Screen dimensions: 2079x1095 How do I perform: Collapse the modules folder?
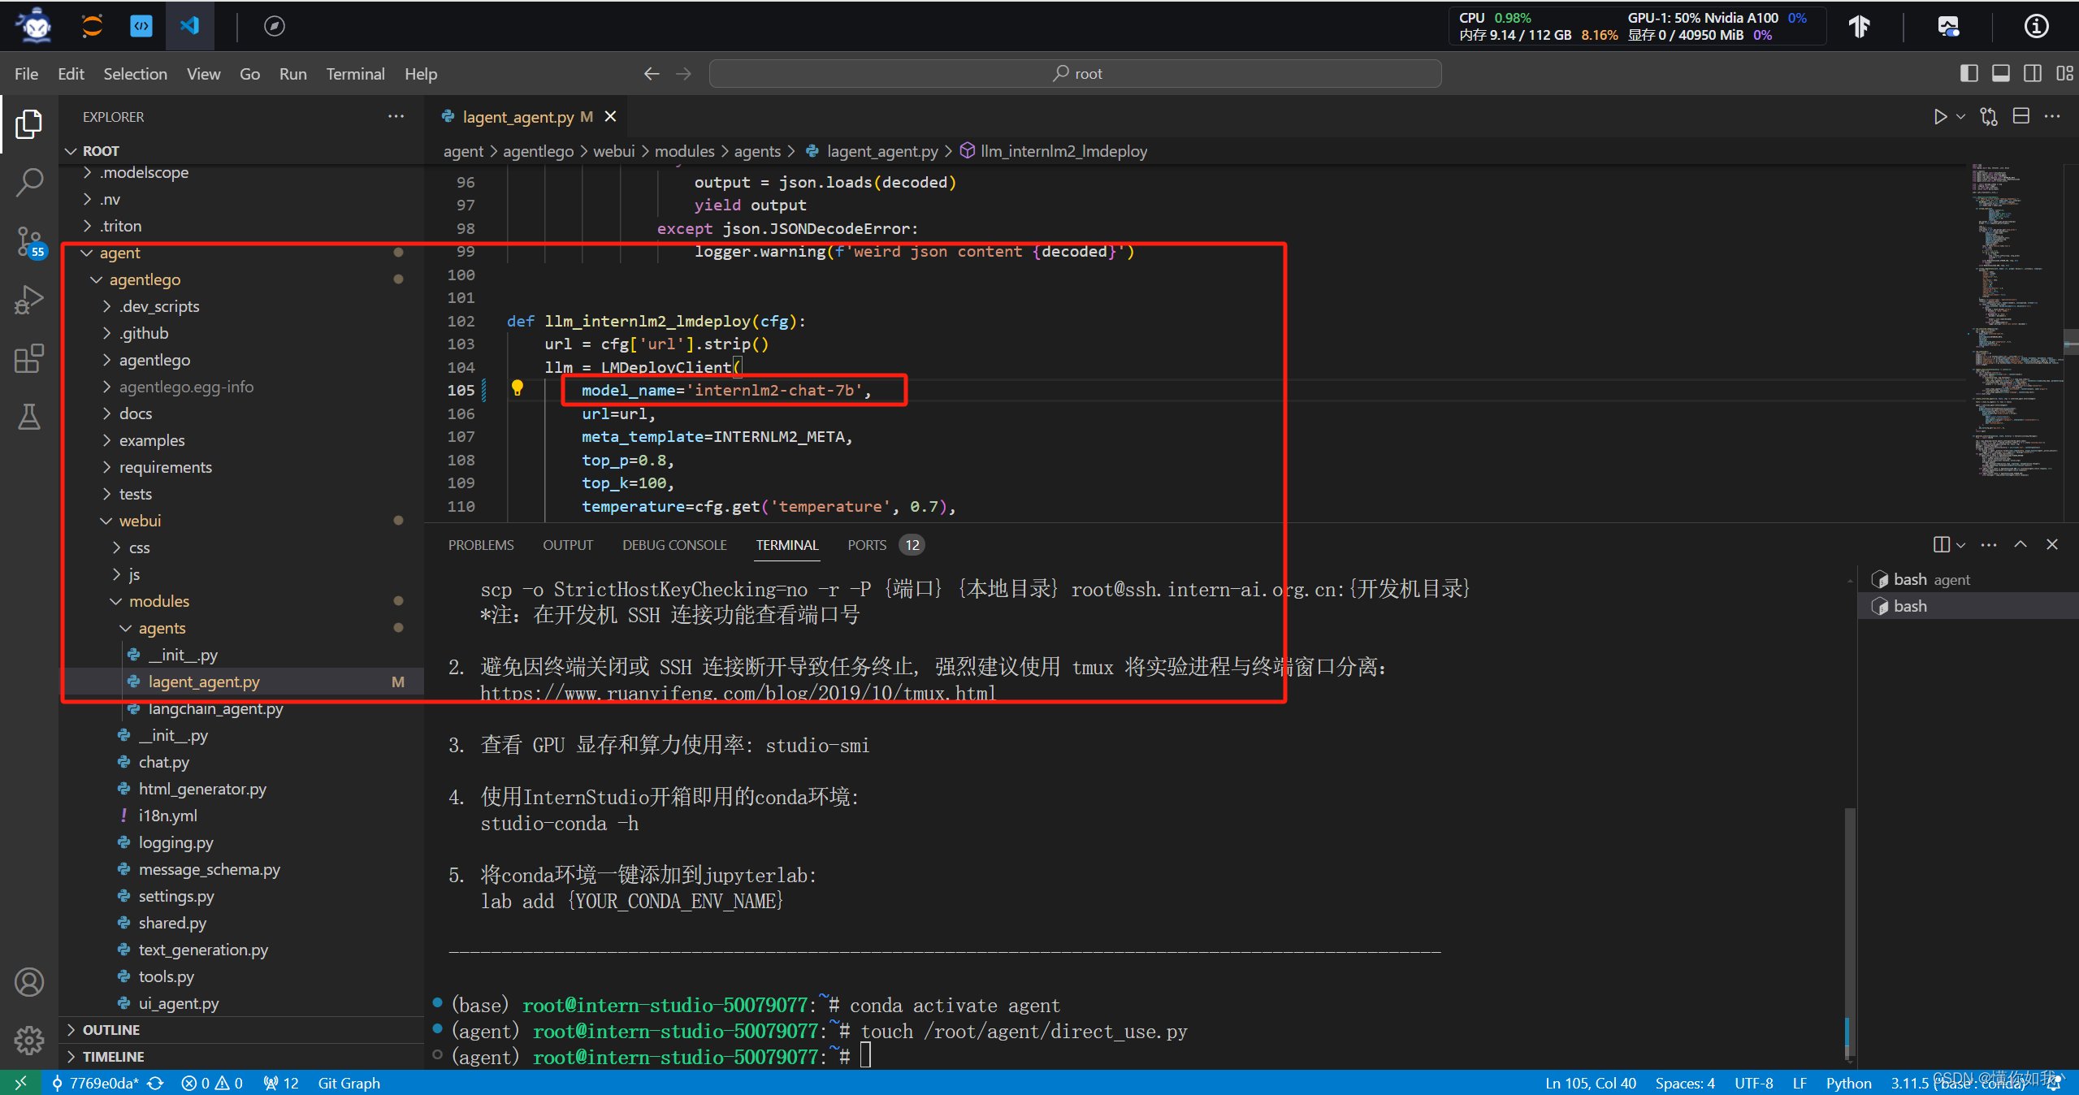242,601
